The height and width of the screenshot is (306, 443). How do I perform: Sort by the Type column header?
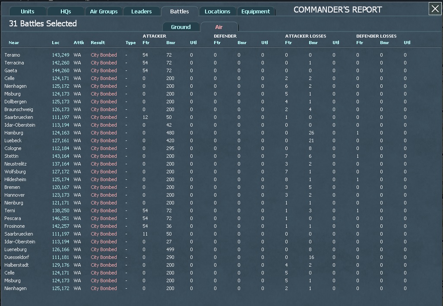pyautogui.click(x=130, y=43)
